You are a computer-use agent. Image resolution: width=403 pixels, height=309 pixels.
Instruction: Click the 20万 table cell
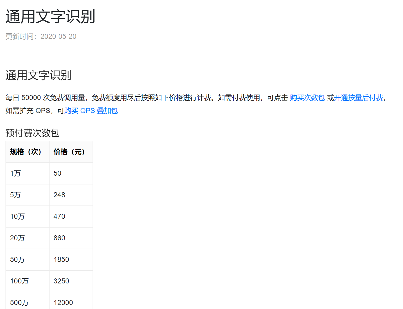17,238
